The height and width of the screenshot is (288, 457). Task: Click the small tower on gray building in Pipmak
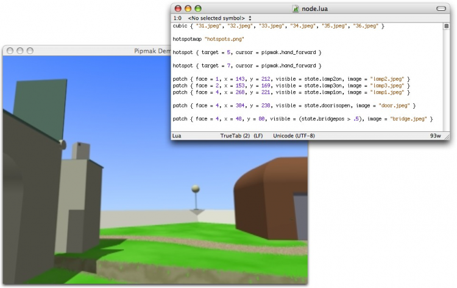(x=80, y=151)
